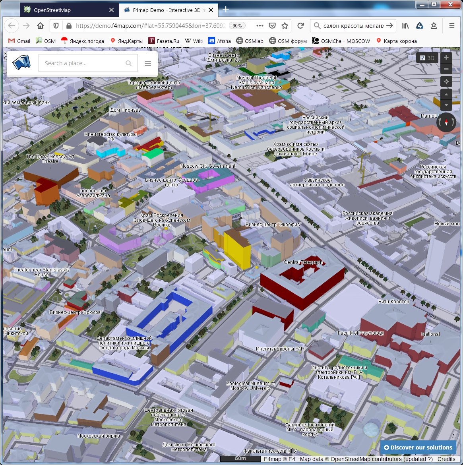463x465 pixels.
Task: Click the tracking protection shield icon
Action: [x=56, y=26]
